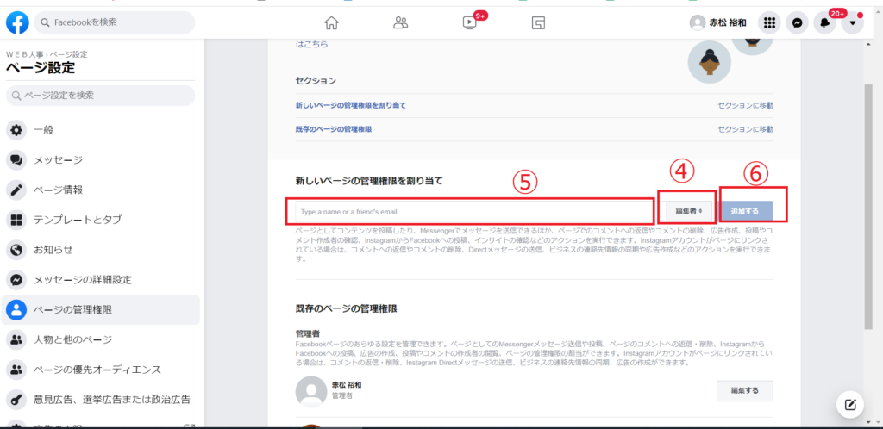Expand the account dropdown arrow
This screenshot has width=883, height=429.
coord(852,23)
